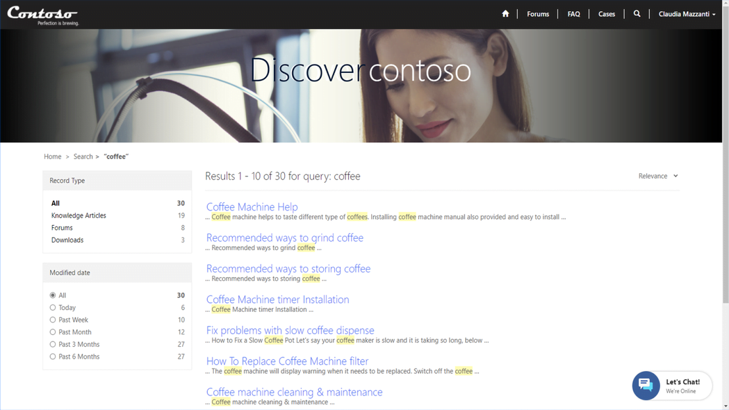The height and width of the screenshot is (410, 729).
Task: Choose Past 3 Months radio option
Action: tap(53, 345)
